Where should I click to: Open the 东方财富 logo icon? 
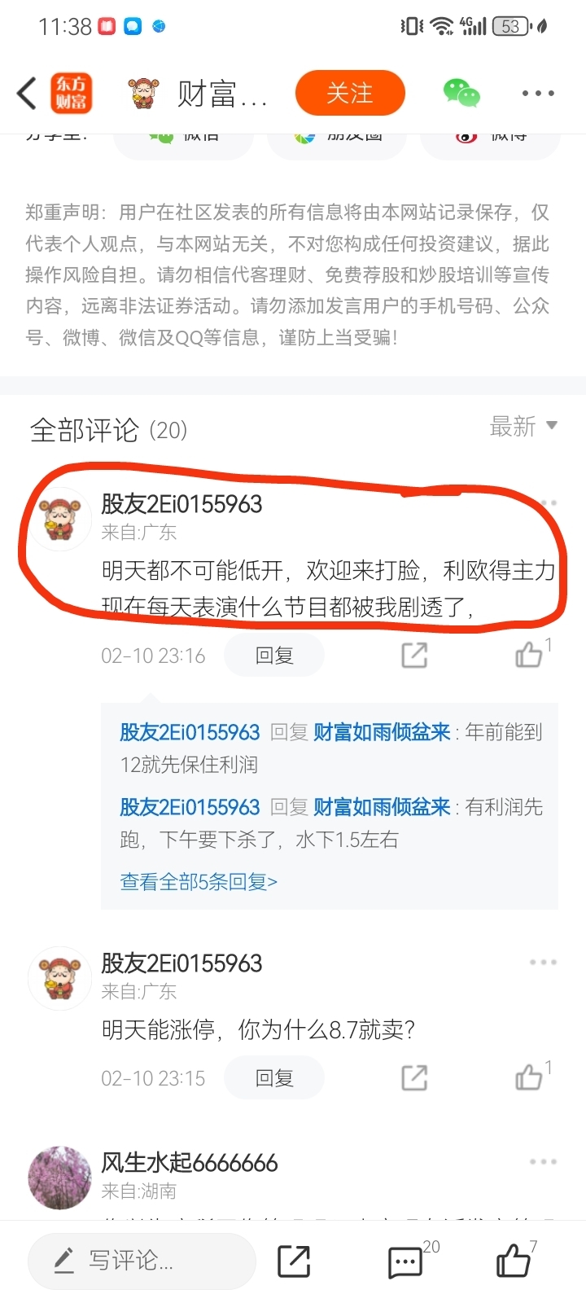tap(71, 93)
